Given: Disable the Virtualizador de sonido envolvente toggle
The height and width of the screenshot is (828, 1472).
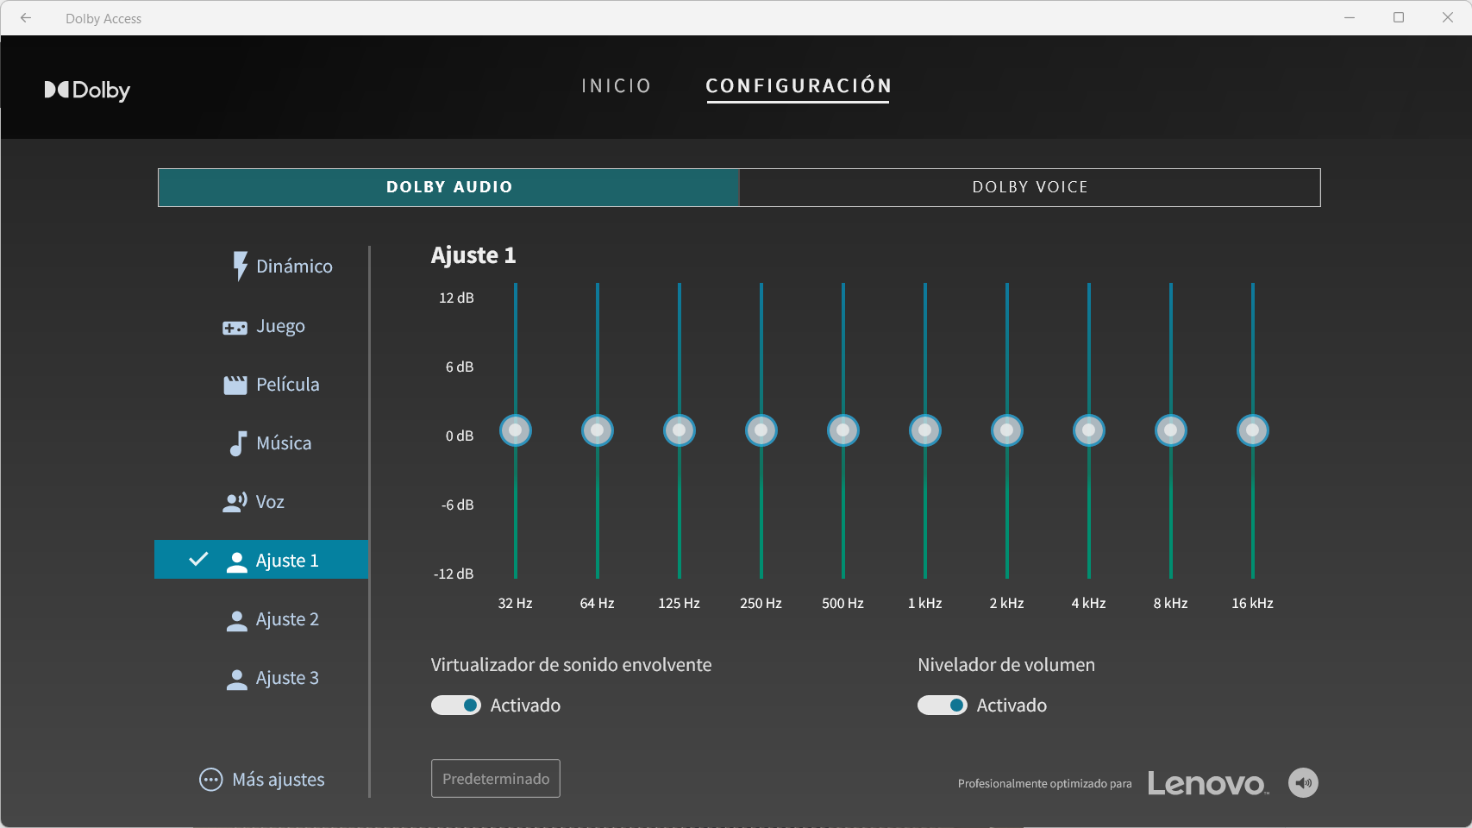Looking at the screenshot, I should pyautogui.click(x=456, y=706).
